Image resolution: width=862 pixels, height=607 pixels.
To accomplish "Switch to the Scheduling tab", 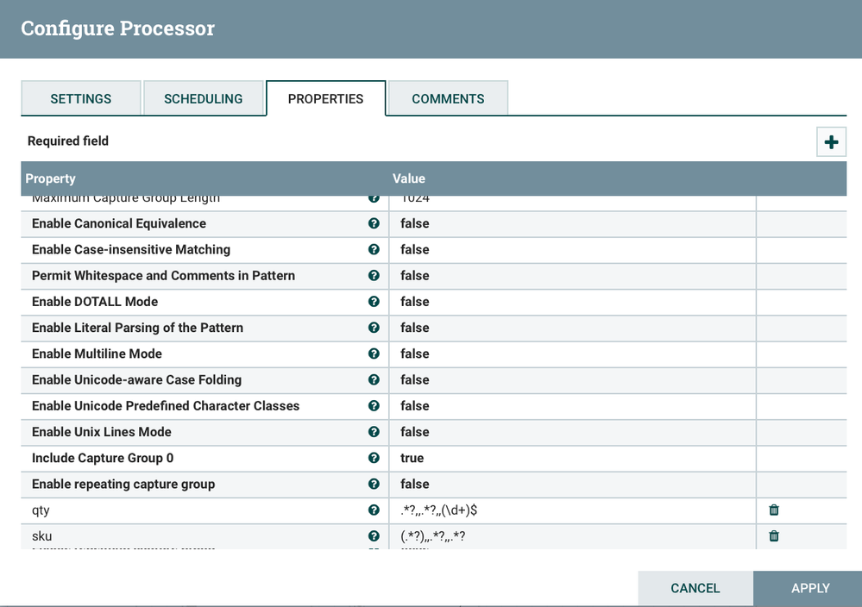I will 203,98.
